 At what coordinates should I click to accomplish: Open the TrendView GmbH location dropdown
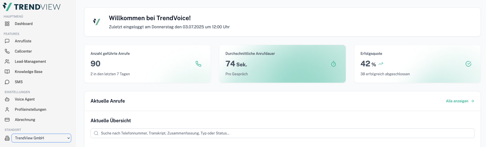click(x=41, y=138)
